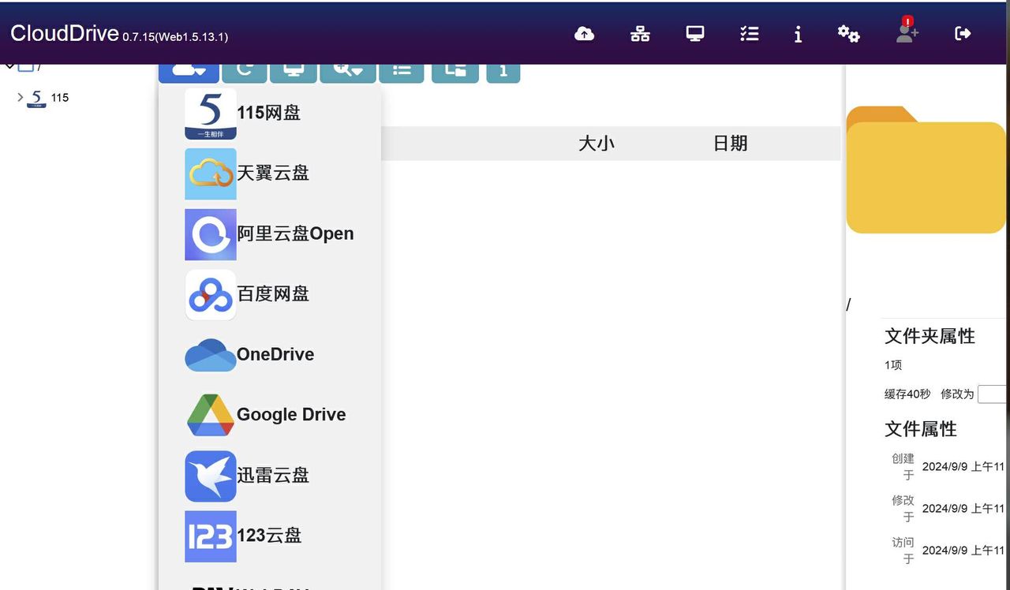Screen dimensions: 1010x590
Task: Select the 115 drive in the tree
Action: 60,98
